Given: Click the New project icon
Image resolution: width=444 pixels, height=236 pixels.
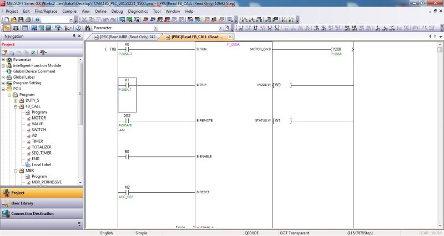Looking at the screenshot, I should 6,19.
